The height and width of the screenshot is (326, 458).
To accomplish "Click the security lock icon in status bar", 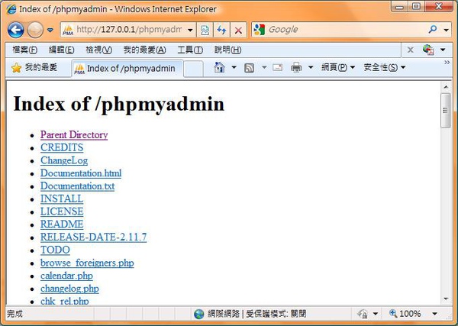I will coord(363,314).
